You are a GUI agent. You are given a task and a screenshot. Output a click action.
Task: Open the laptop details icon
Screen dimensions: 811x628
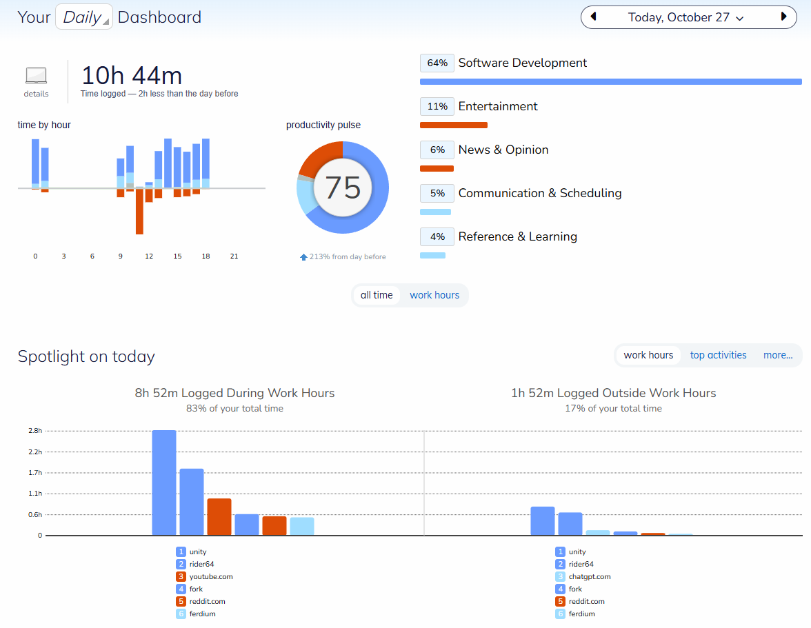36,76
